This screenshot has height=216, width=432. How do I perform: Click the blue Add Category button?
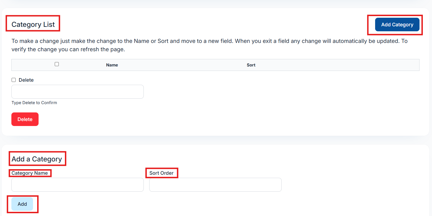point(397,25)
